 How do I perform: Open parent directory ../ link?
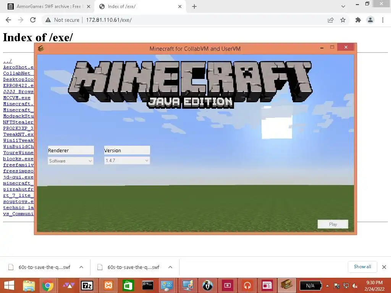[x=8, y=61]
